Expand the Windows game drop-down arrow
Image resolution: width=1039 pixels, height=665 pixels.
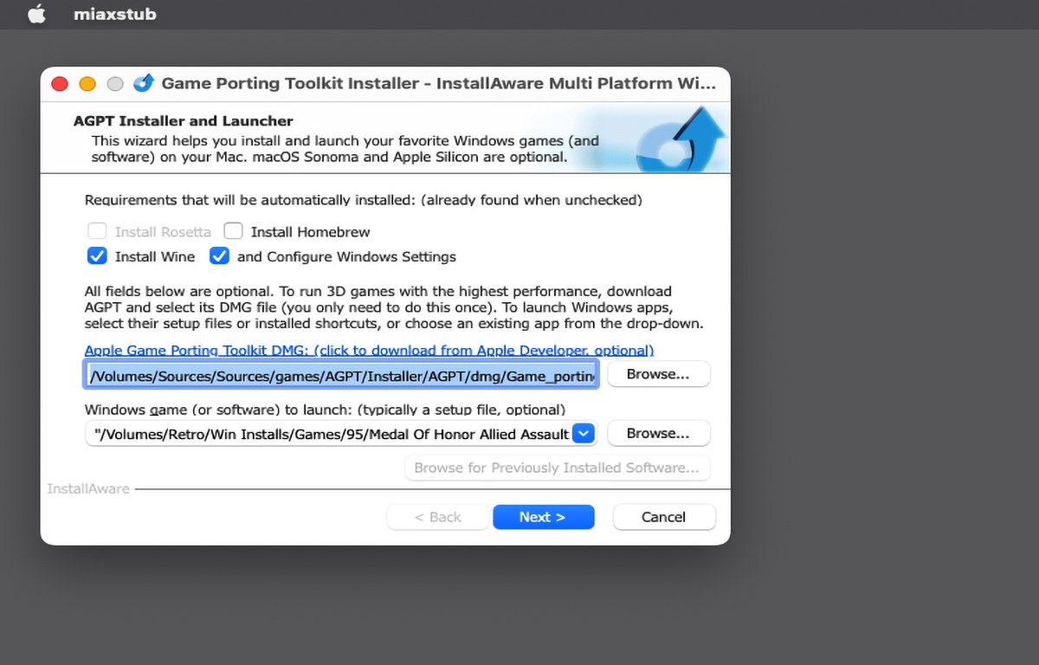coord(584,433)
